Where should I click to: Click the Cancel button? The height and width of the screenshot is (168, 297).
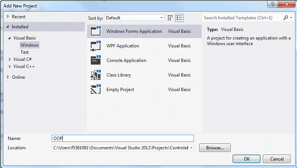click(276, 159)
